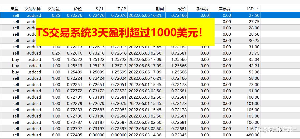This screenshot has width=300, height=139.
Task: Select the stop loss value 0.73186
Action: click(97, 116)
